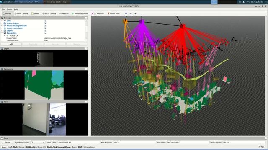Choose the Select tool in toolbar

35,13
